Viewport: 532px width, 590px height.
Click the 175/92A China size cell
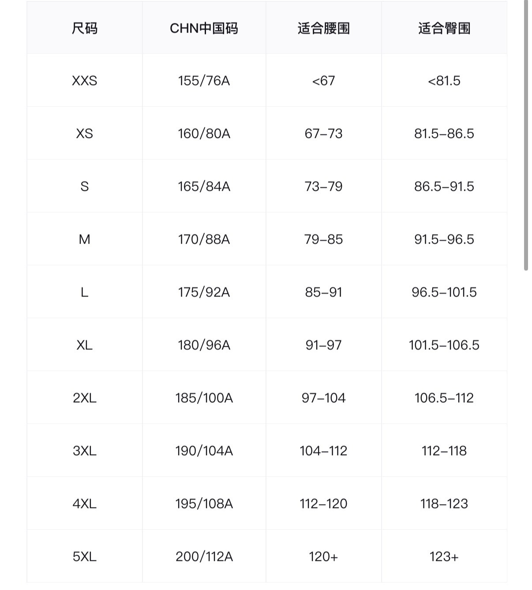tap(204, 292)
